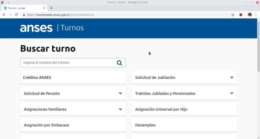Click the page vertical scrollbar
Image resolution: width=260 pixels, height=139 pixels.
[x=259, y=46]
